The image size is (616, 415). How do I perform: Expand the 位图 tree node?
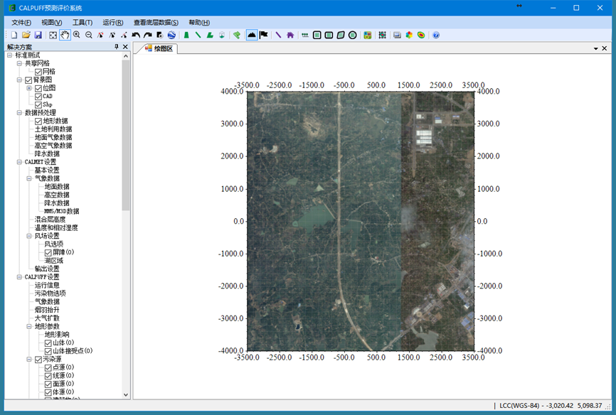(x=29, y=88)
